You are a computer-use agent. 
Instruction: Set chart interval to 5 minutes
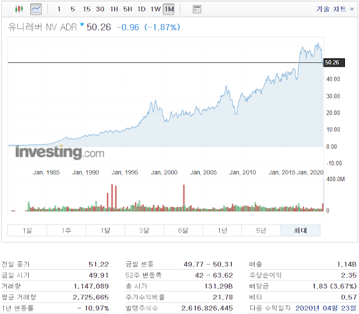(x=73, y=9)
